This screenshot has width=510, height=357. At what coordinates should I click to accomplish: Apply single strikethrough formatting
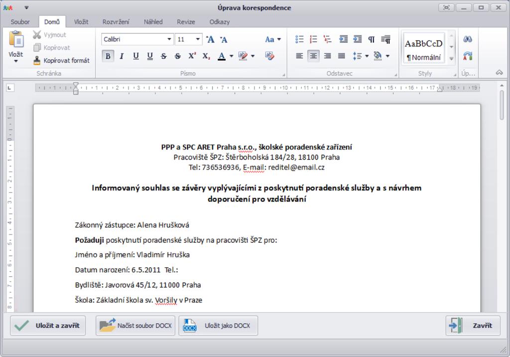click(163, 56)
